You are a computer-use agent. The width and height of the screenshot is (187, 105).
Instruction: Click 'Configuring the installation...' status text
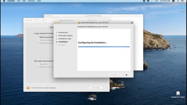(x=93, y=43)
